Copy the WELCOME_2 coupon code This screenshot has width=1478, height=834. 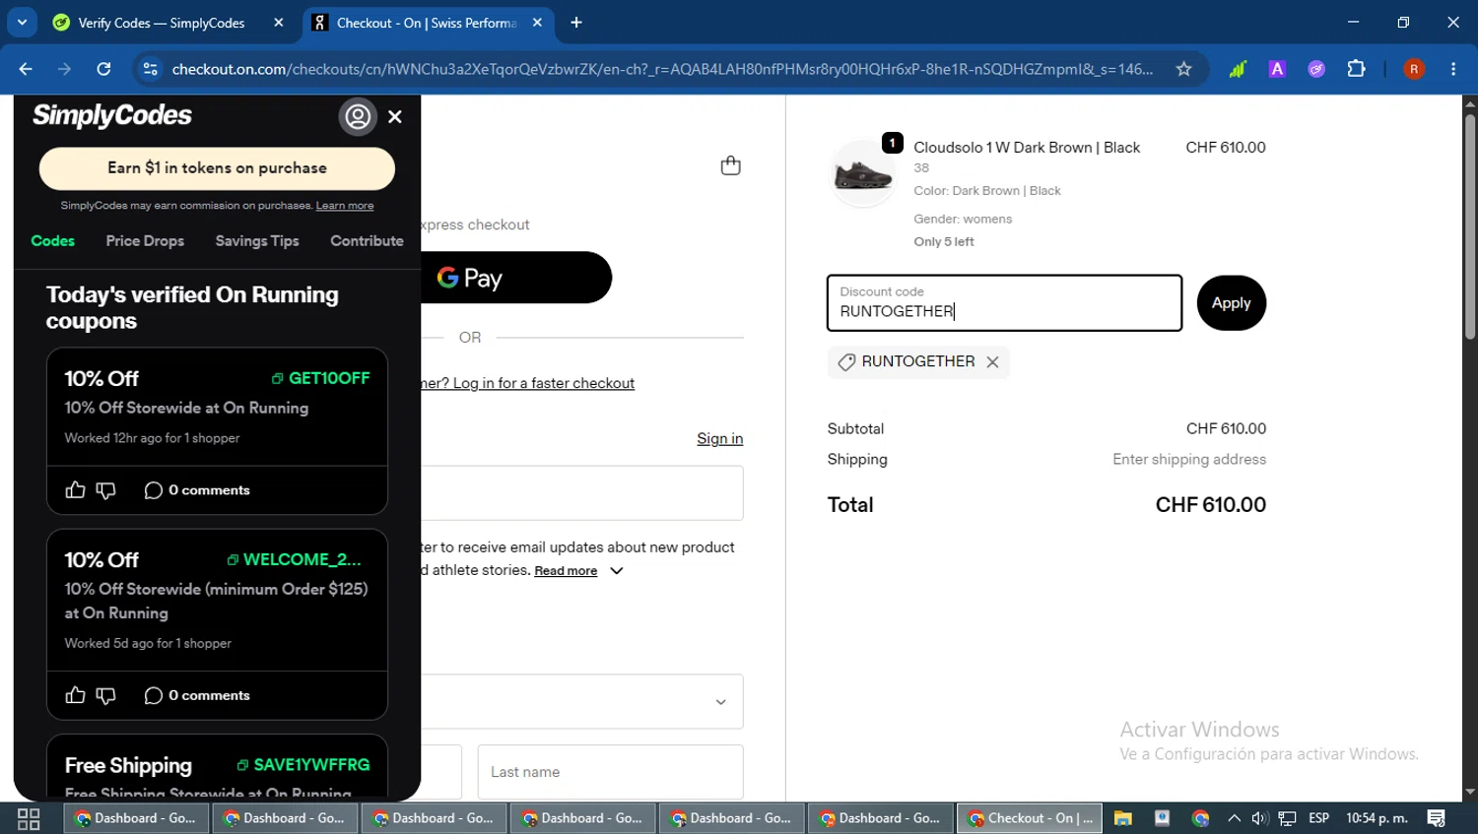[295, 559]
